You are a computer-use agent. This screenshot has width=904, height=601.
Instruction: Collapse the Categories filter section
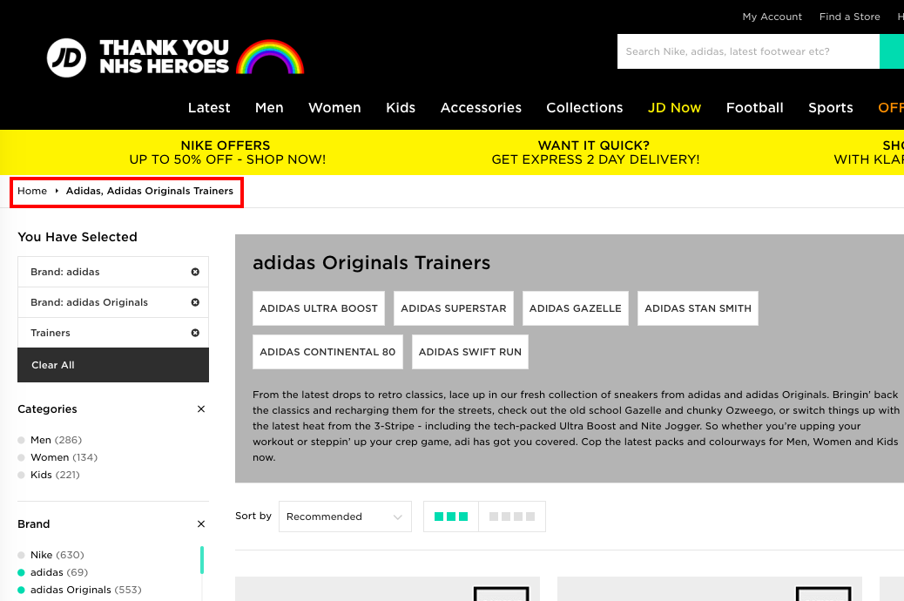(201, 409)
